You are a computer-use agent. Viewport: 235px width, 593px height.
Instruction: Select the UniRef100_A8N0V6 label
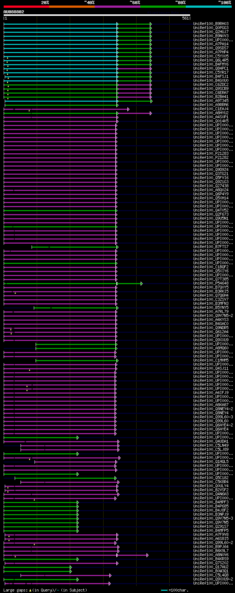211,555
